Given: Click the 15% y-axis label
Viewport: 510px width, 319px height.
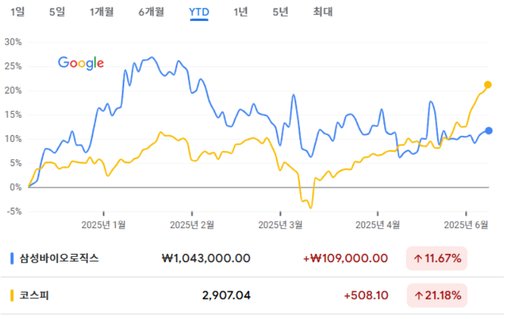Looking at the screenshot, I should click(x=13, y=115).
